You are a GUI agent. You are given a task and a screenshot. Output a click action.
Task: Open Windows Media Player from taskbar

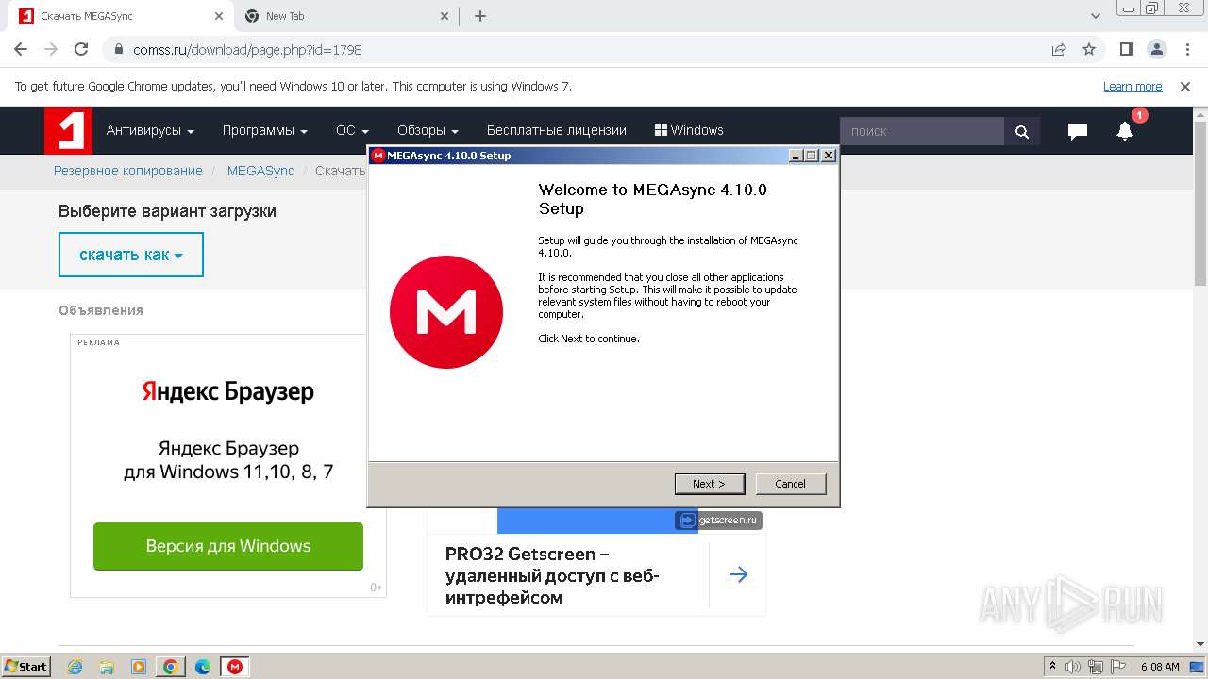click(139, 667)
